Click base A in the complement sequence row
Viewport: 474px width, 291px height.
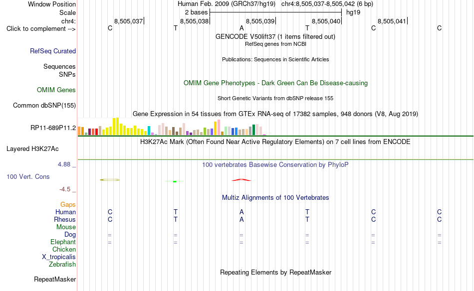point(241,28)
